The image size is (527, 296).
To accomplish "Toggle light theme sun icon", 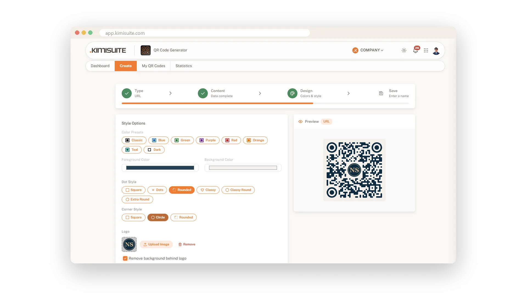I will (x=404, y=50).
